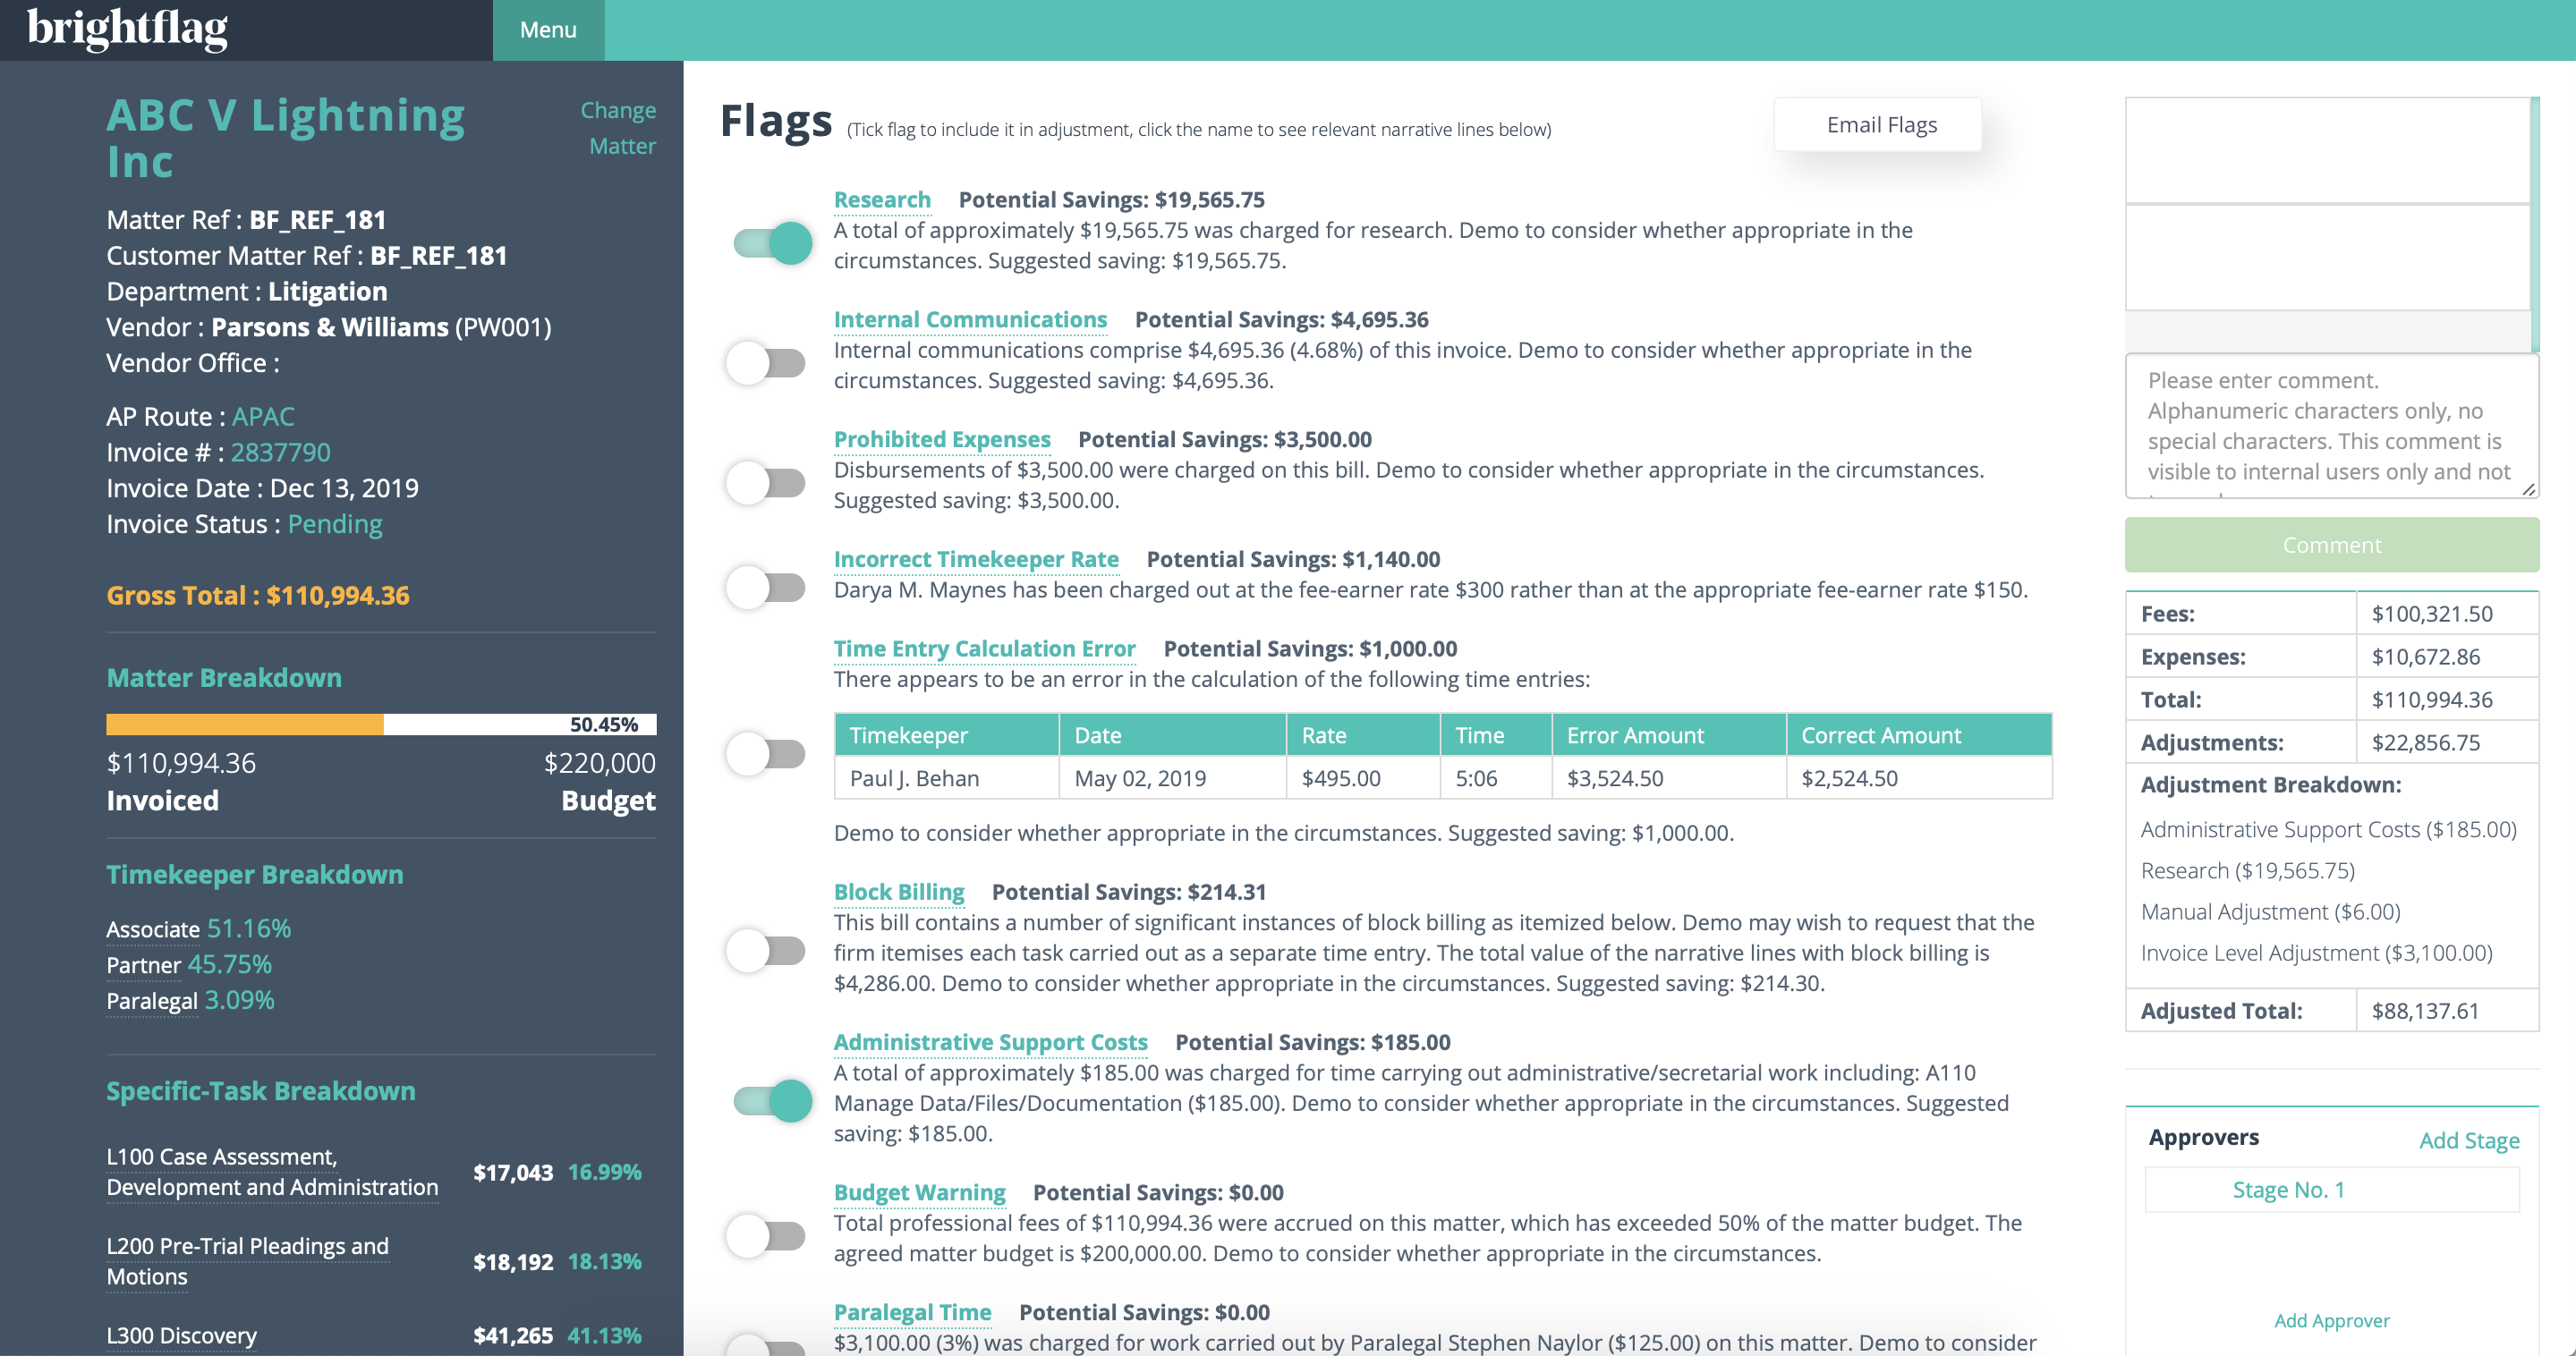The image size is (2576, 1356).
Task: Open invoice number 2837790
Action: pos(280,452)
